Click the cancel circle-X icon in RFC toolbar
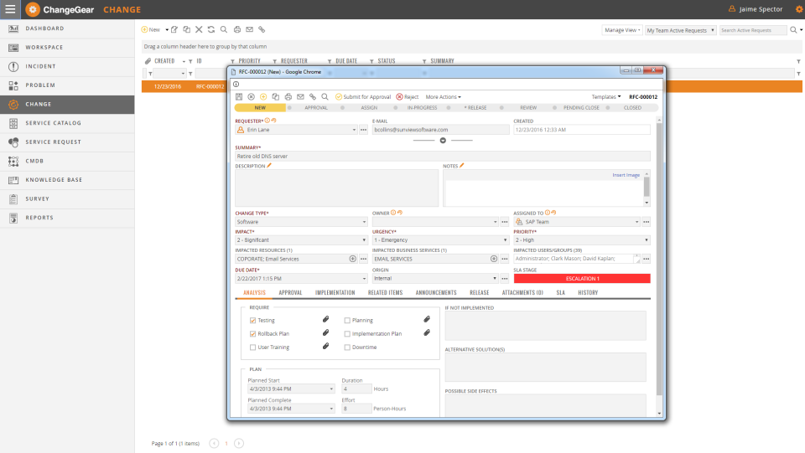This screenshot has width=805, height=453. (251, 96)
